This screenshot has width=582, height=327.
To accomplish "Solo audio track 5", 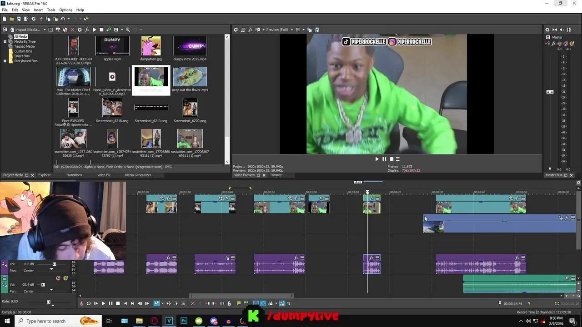I will tap(65, 278).
